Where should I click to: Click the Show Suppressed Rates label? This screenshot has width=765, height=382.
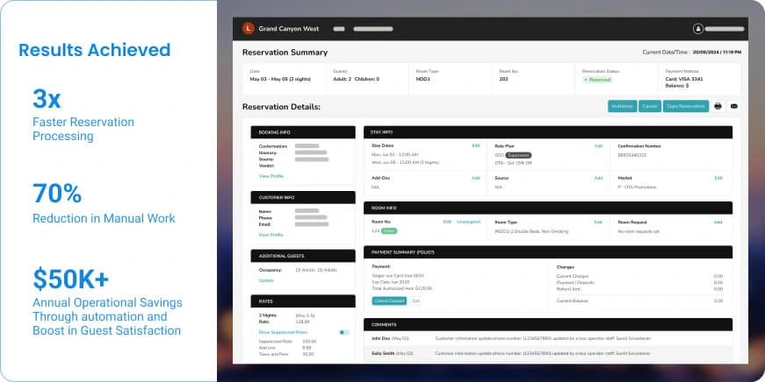(x=283, y=332)
